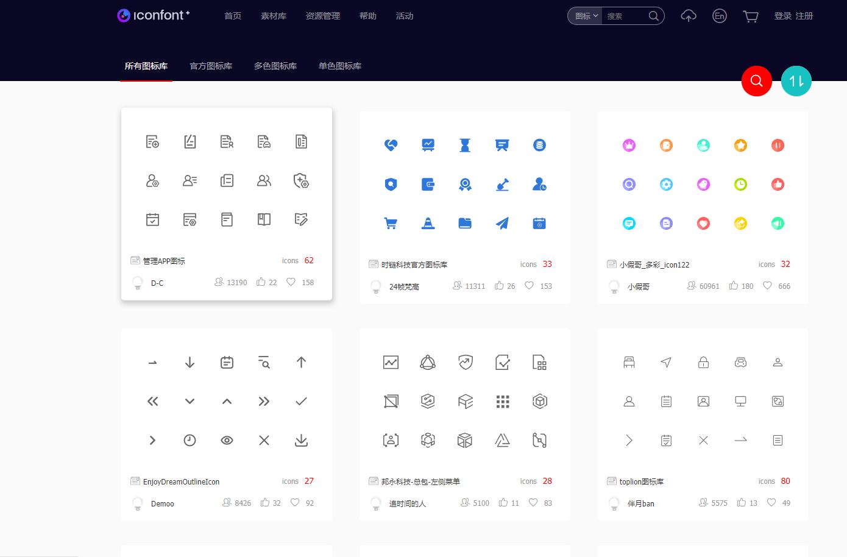
Task: Switch language with the En icon
Action: [719, 16]
